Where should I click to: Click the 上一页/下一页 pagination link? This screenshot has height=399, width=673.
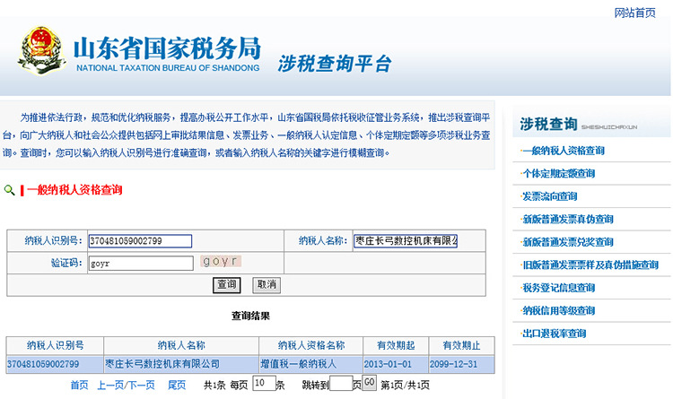click(126, 385)
